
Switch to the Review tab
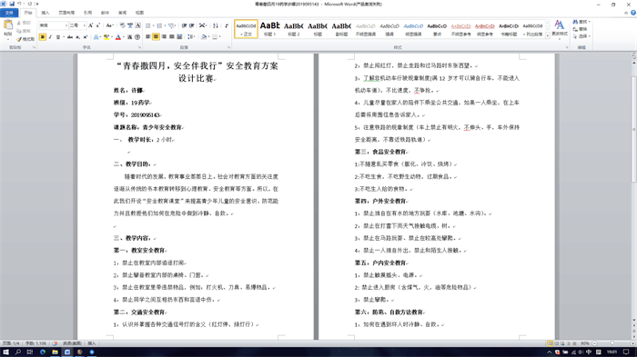pyautogui.click(x=122, y=13)
